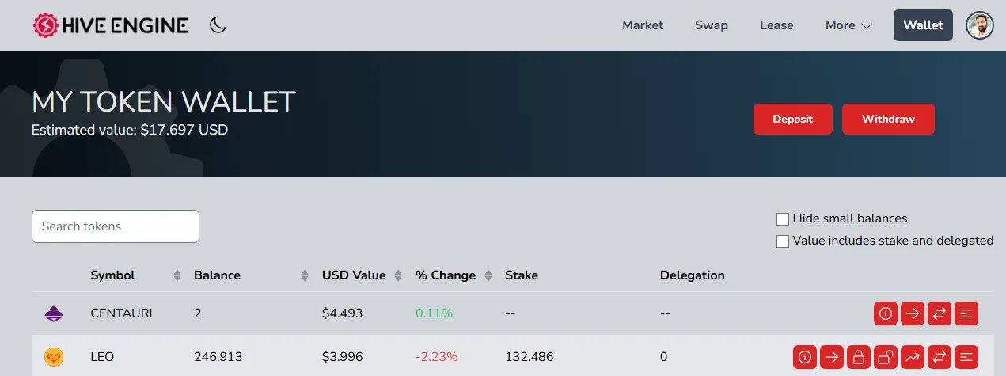Toggle dark mode with the moon icon

(218, 25)
